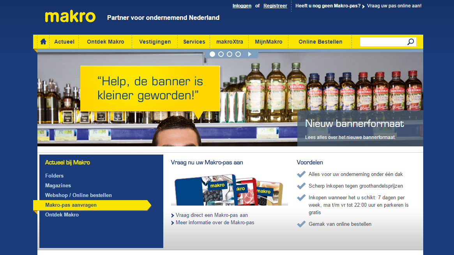
Task: Go to the home page icon
Action: (x=43, y=42)
